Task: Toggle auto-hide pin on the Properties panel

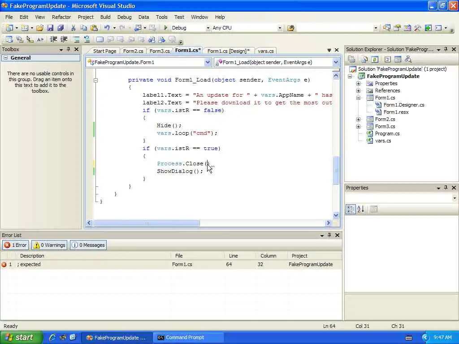Action: tap(446, 188)
